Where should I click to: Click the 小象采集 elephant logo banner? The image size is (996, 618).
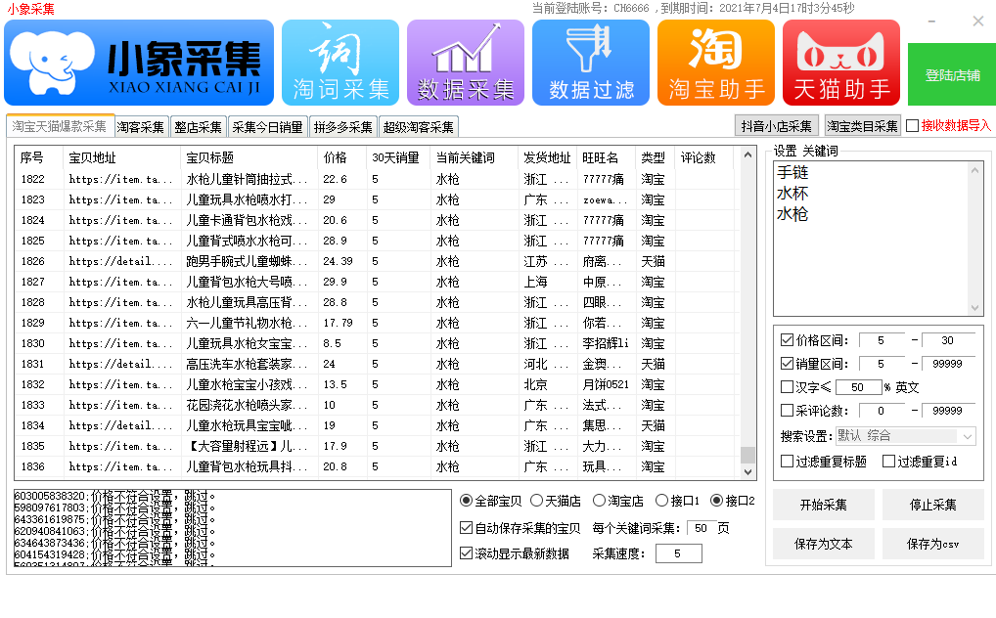(x=139, y=63)
